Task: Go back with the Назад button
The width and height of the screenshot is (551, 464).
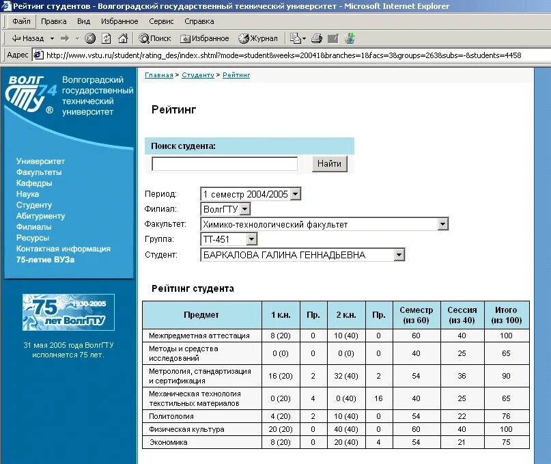Action: (27, 38)
